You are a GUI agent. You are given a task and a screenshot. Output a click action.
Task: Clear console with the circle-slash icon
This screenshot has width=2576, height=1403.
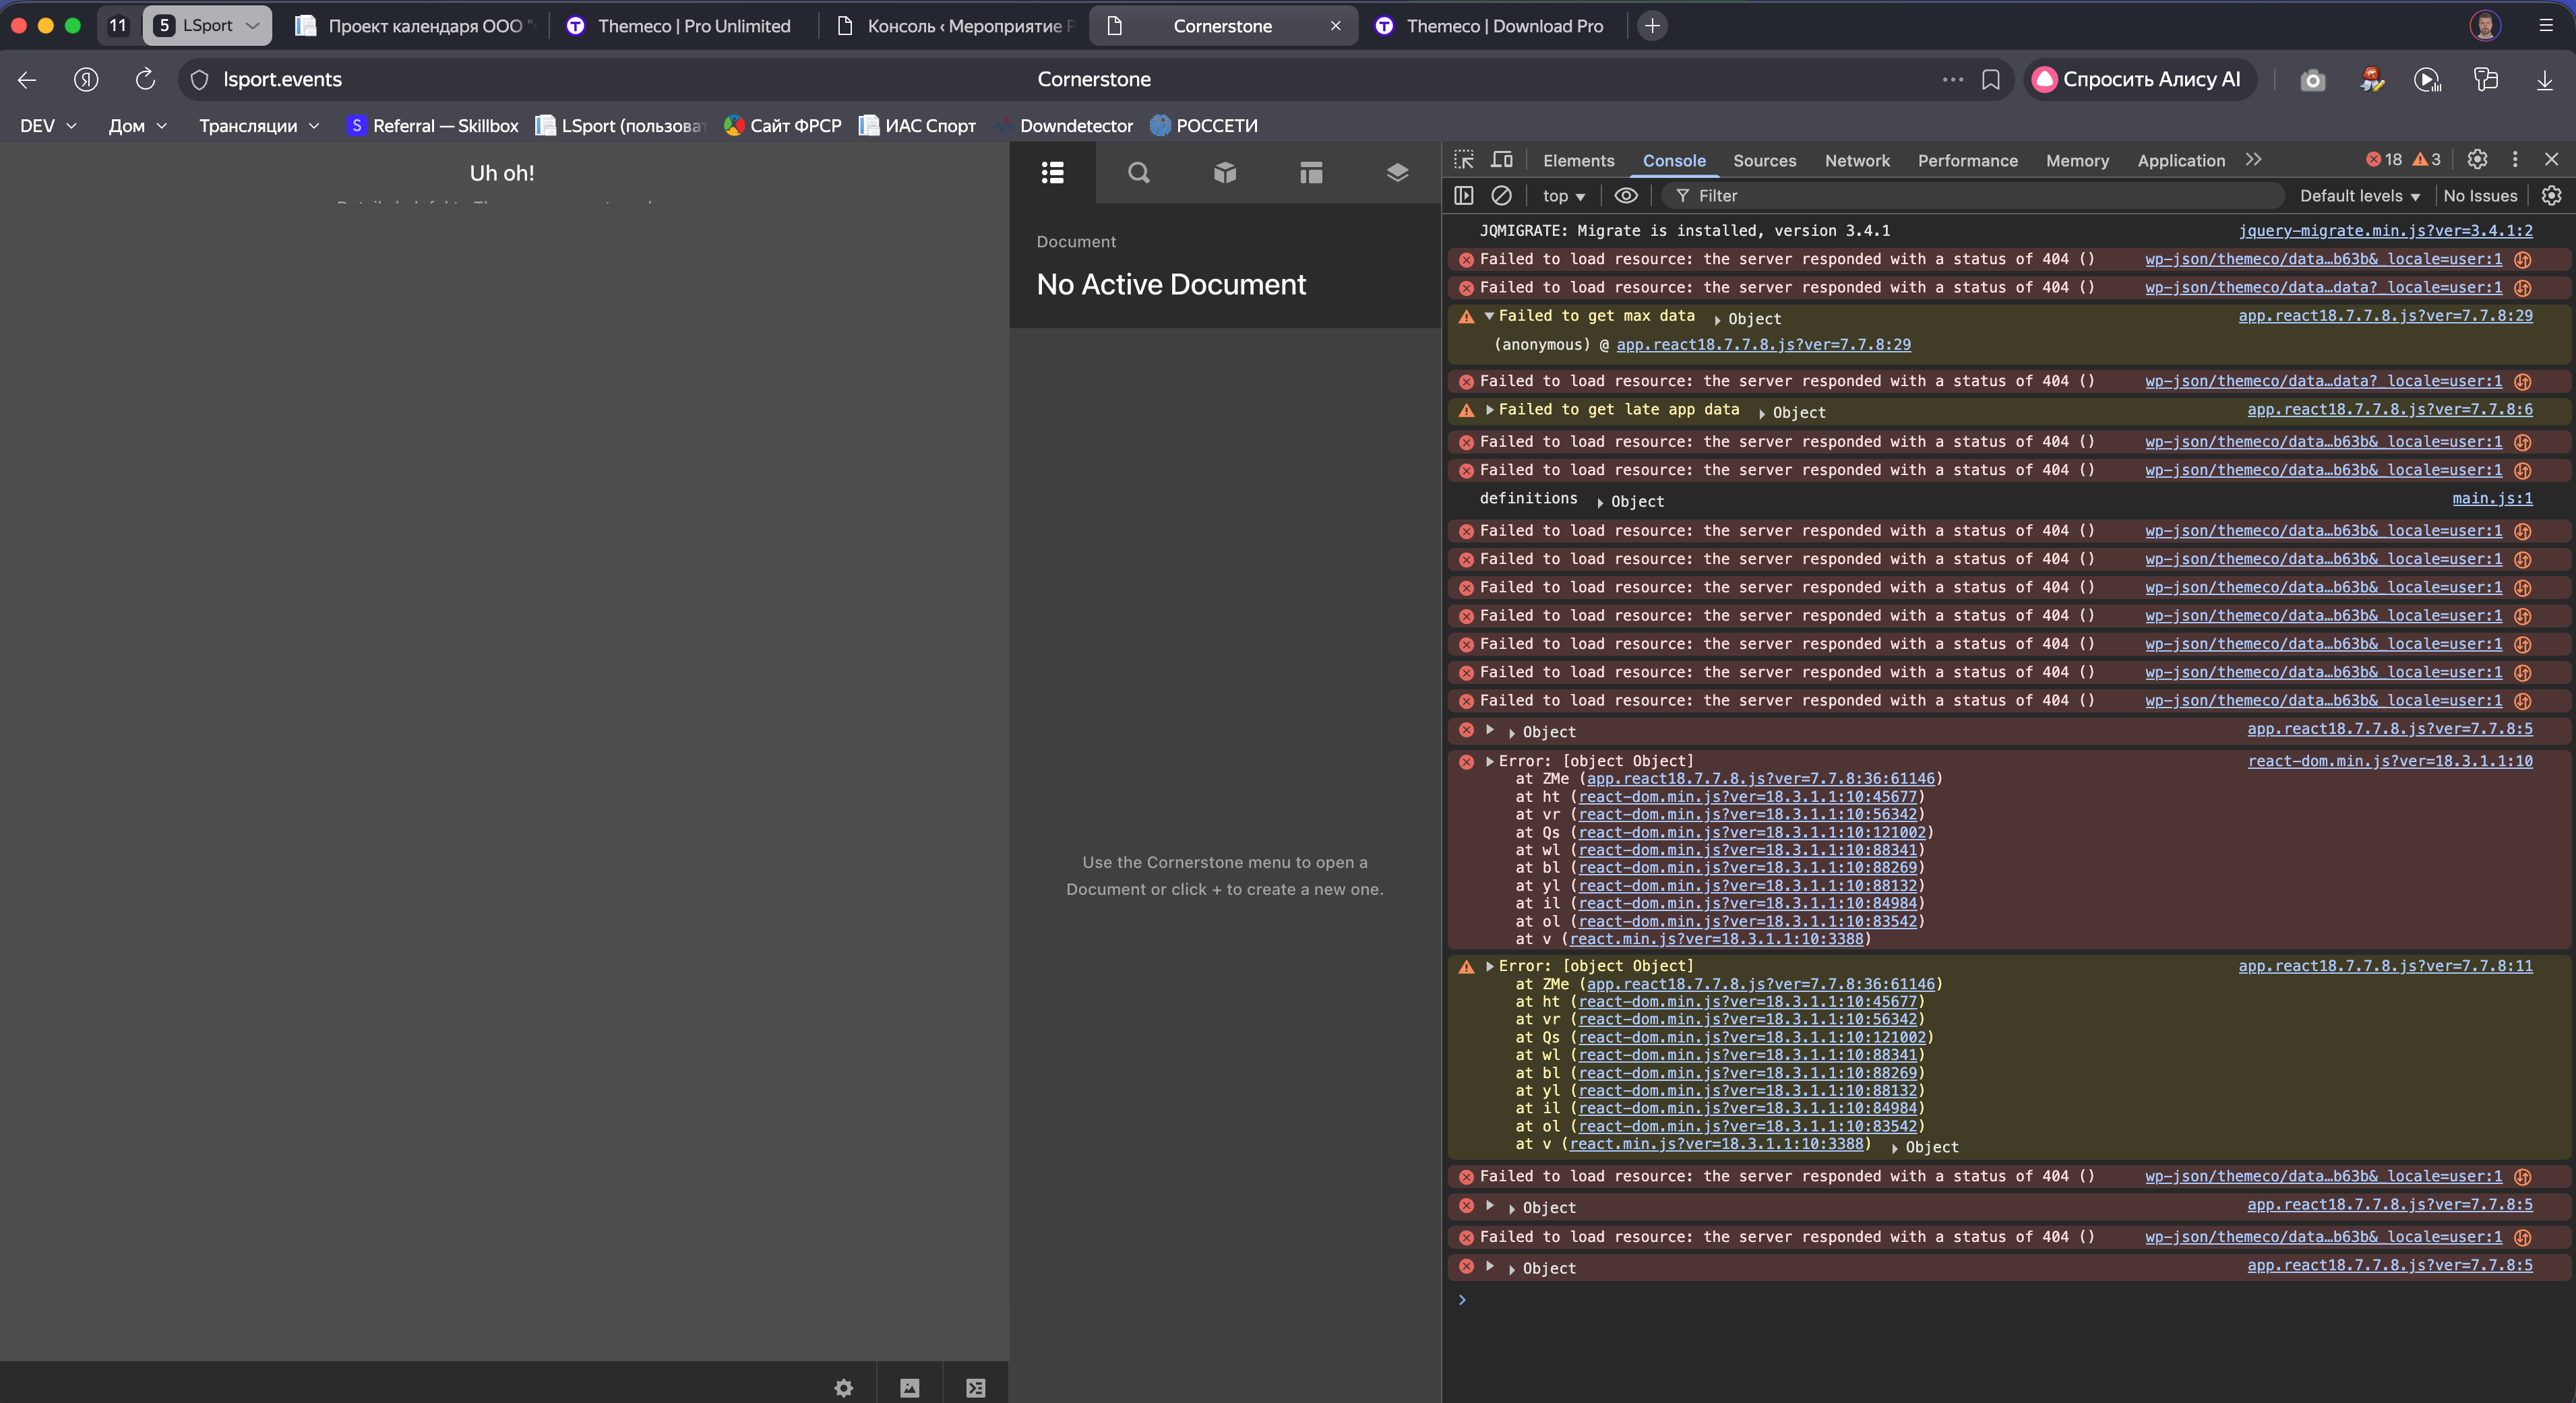pyautogui.click(x=1501, y=196)
